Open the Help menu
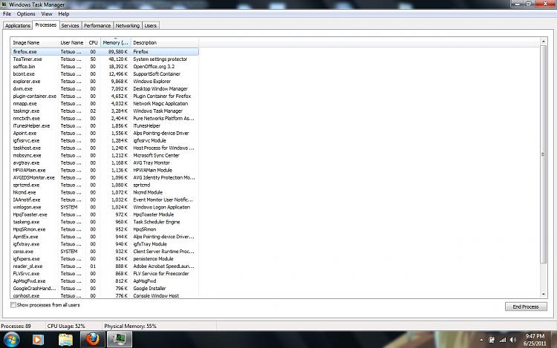This screenshot has width=557, height=348. coord(64,14)
